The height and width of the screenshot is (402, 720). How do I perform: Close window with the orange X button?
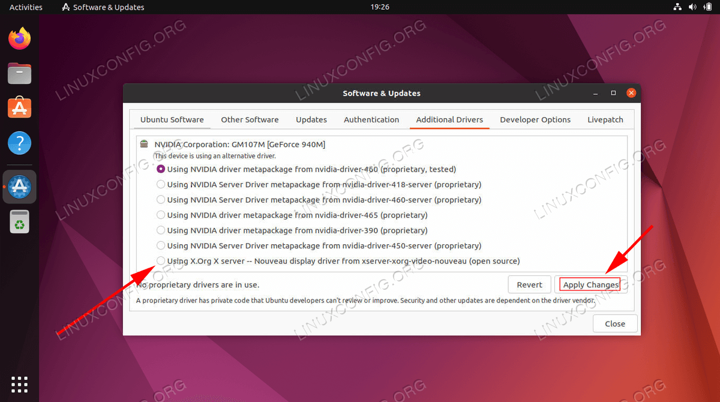point(631,94)
